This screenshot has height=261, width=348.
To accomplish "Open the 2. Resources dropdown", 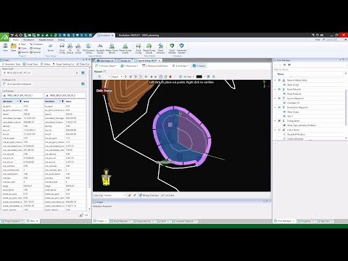I will (x=129, y=66).
